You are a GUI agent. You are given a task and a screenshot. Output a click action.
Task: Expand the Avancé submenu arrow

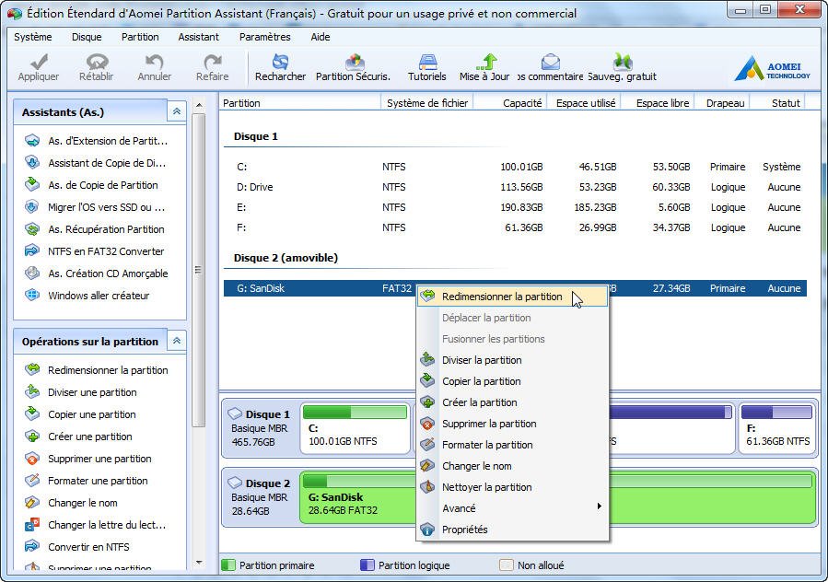click(x=599, y=508)
